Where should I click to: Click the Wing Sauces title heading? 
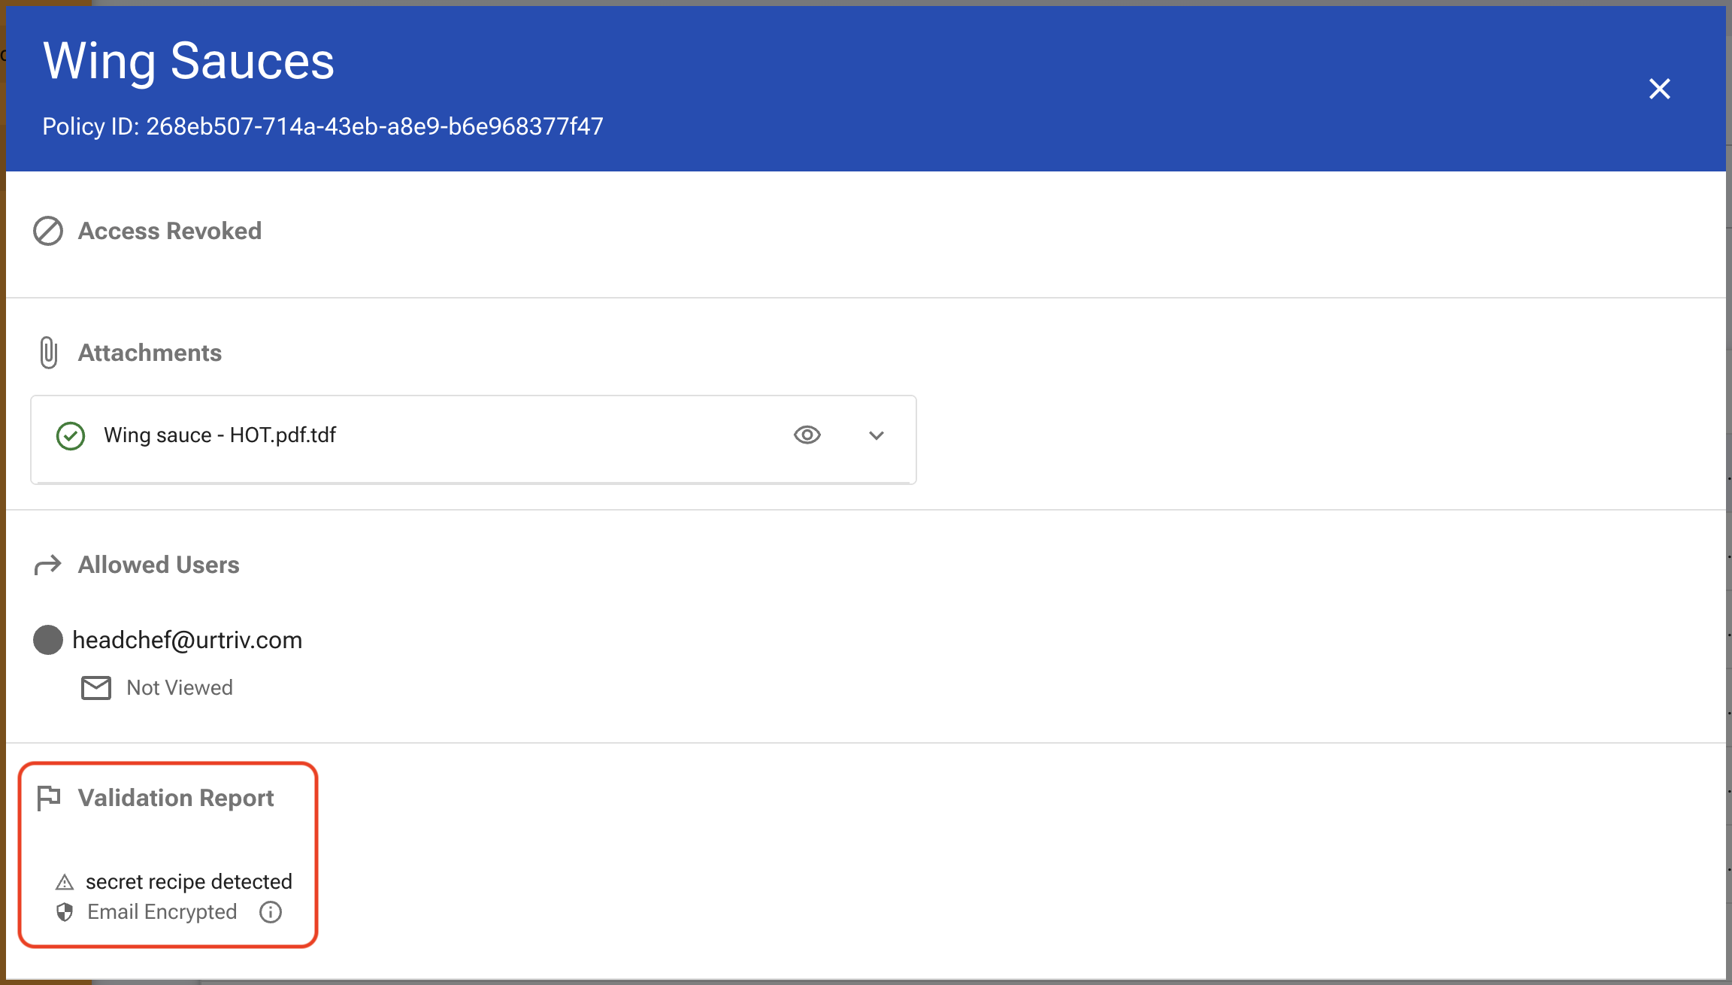[x=189, y=61]
